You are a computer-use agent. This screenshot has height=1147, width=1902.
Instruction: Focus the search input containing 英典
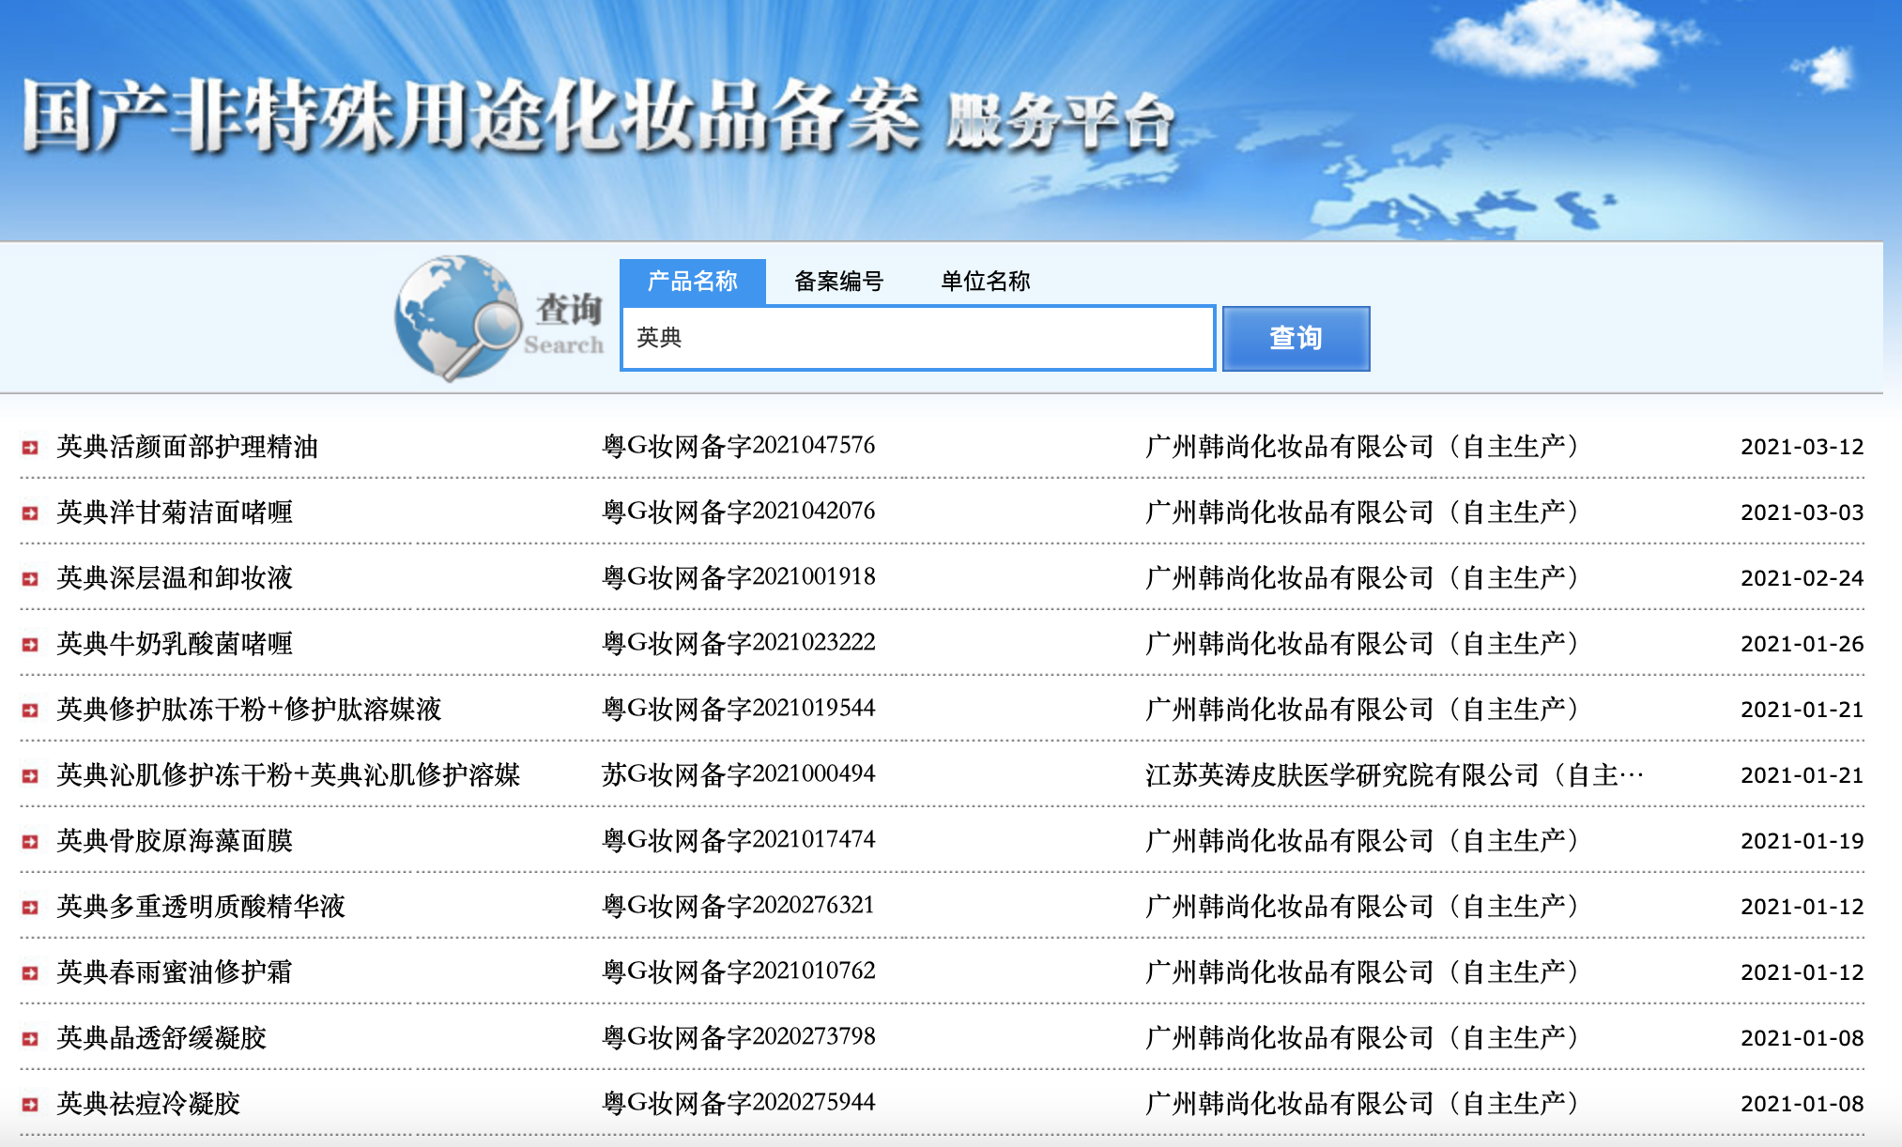916,338
